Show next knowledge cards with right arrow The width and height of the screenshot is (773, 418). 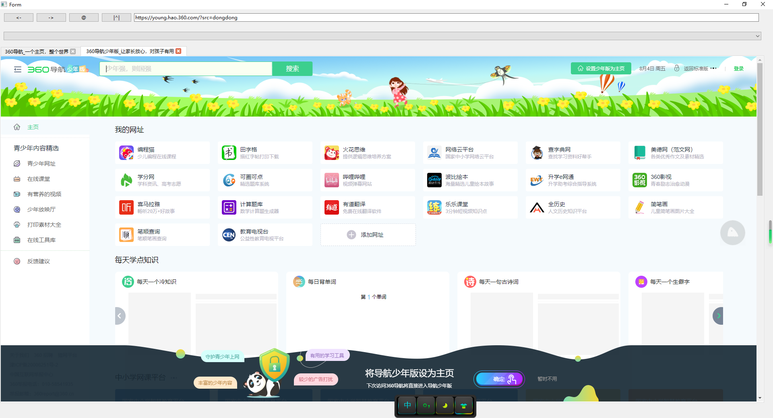pyautogui.click(x=718, y=316)
